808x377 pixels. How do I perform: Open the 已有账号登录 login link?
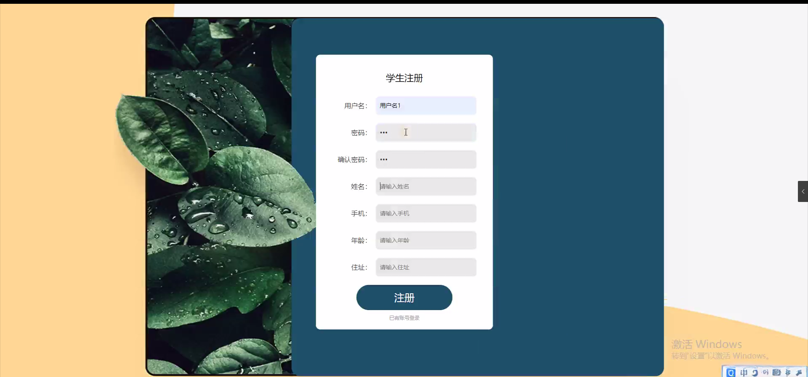404,318
